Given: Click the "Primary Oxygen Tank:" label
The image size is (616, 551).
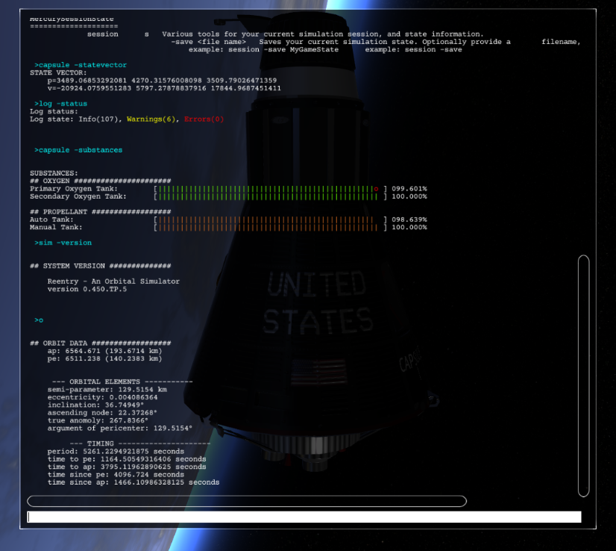Looking at the screenshot, I should point(74,189).
